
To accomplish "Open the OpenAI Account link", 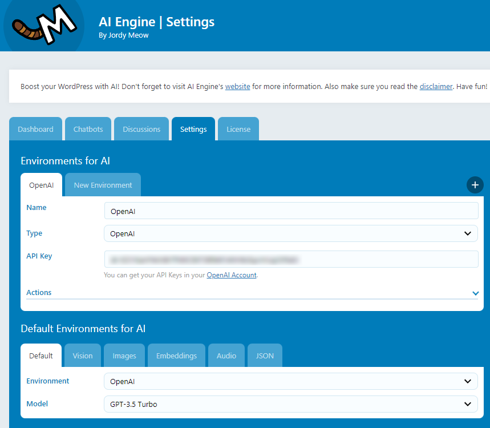I will (x=232, y=275).
